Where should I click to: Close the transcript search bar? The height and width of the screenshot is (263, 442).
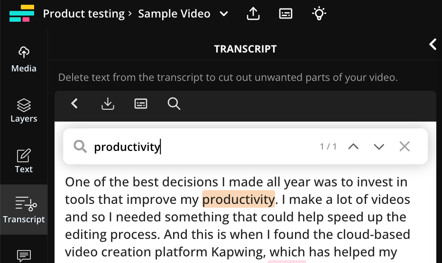tap(404, 147)
